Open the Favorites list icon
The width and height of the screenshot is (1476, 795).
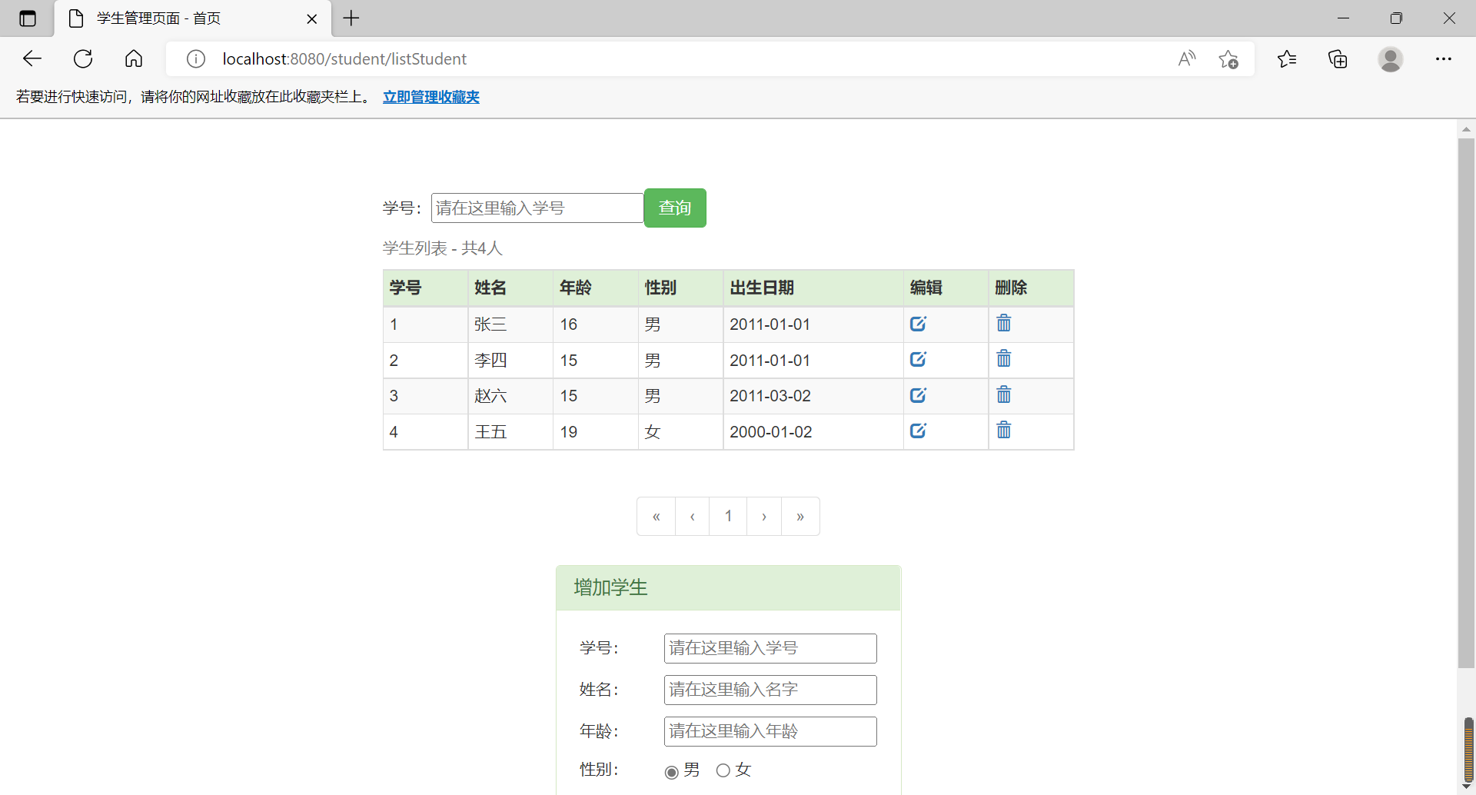coord(1287,58)
